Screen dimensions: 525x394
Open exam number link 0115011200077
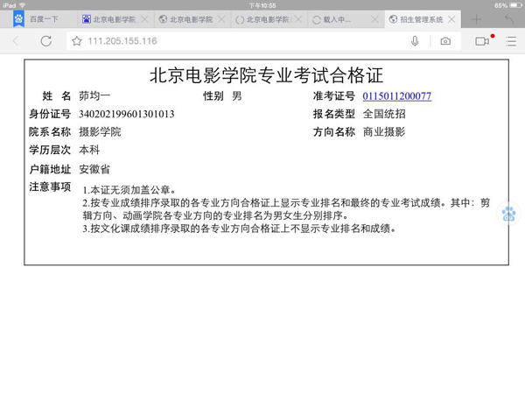click(396, 96)
